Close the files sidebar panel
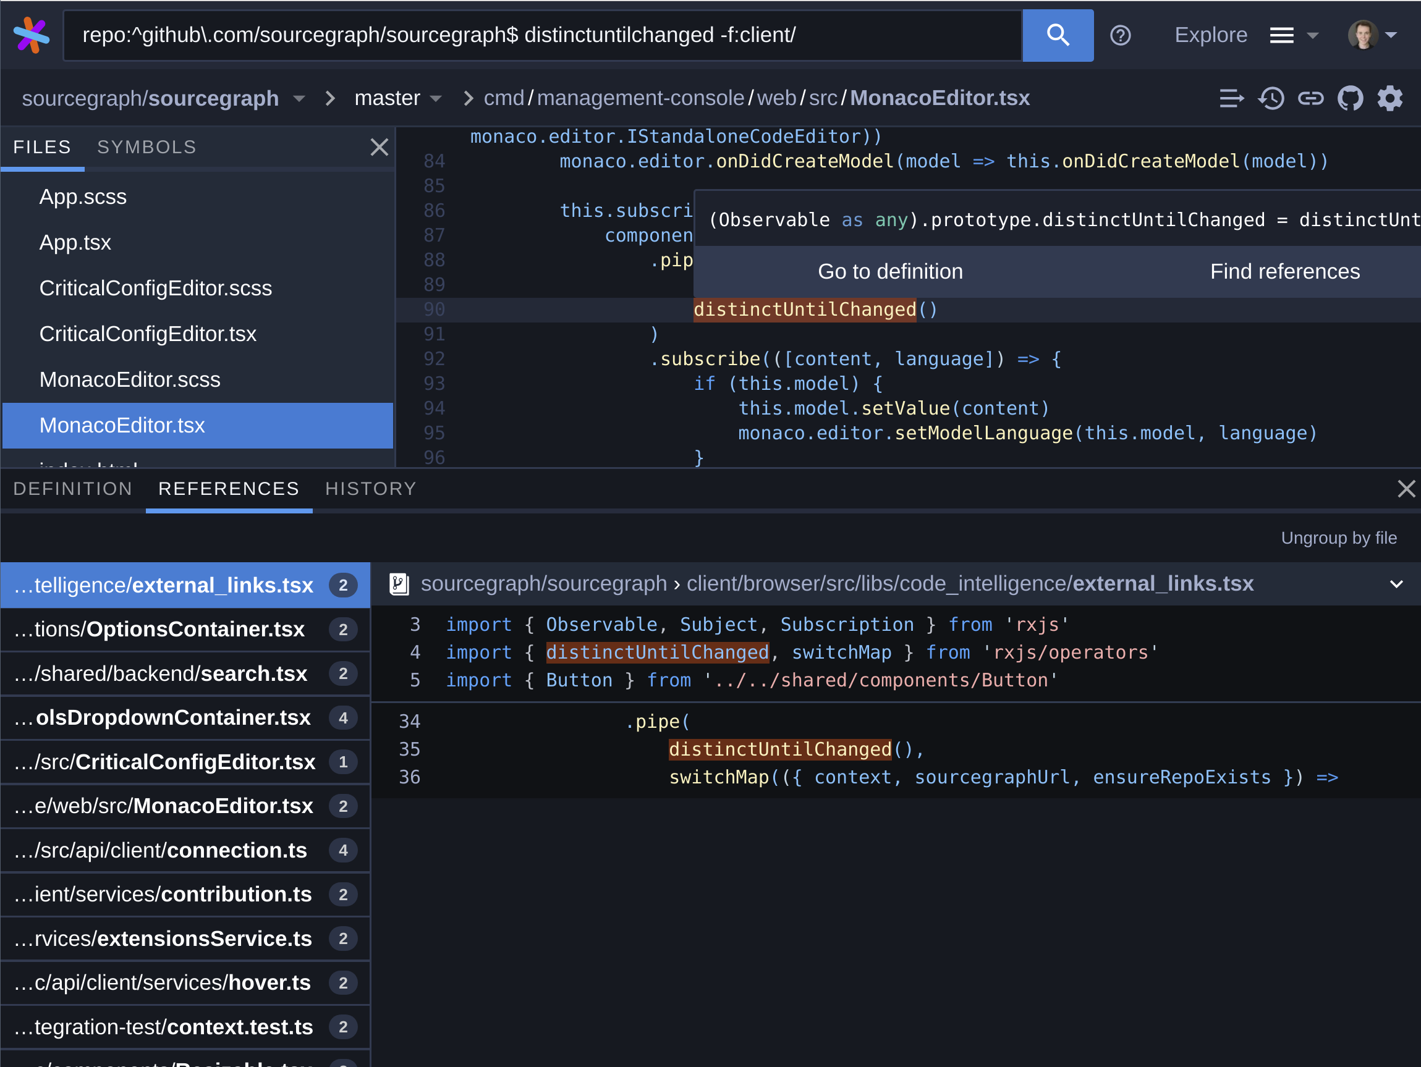This screenshot has height=1067, width=1421. coord(379,147)
